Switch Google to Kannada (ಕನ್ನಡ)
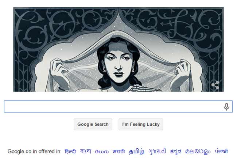This screenshot has width=237, height=164. tap(176, 152)
